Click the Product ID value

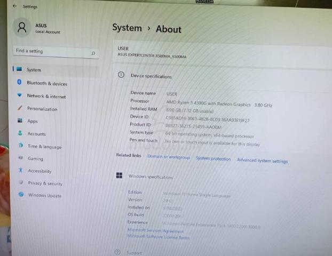click(193, 126)
